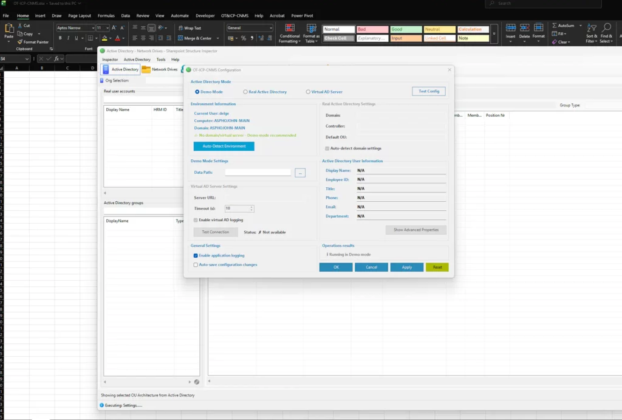Open the Inspector menu in the inspector window
This screenshot has height=420, width=622.
110,60
